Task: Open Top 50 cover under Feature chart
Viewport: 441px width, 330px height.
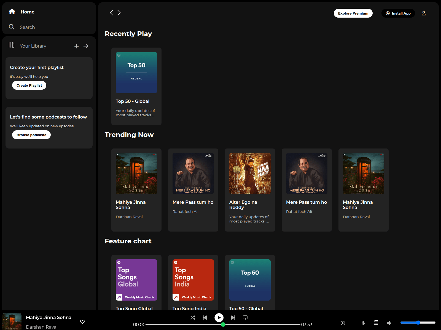Action: tap(250, 280)
